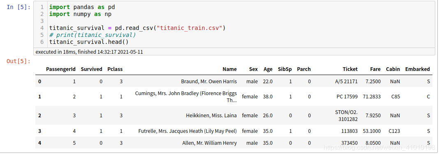Place cursor on the import pandas line

pyautogui.click(x=82, y=7)
